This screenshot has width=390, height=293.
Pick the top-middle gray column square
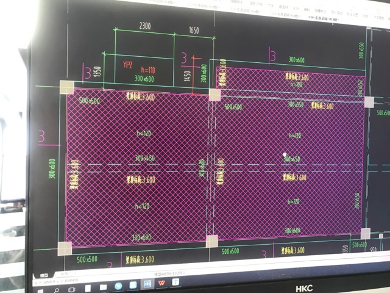pyautogui.click(x=214, y=95)
